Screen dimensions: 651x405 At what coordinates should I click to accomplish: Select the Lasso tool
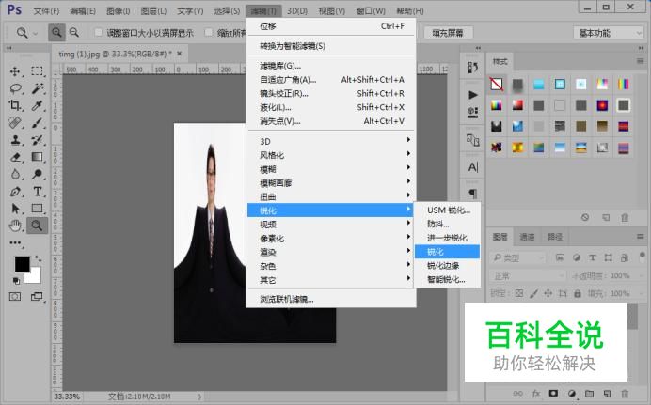click(15, 88)
